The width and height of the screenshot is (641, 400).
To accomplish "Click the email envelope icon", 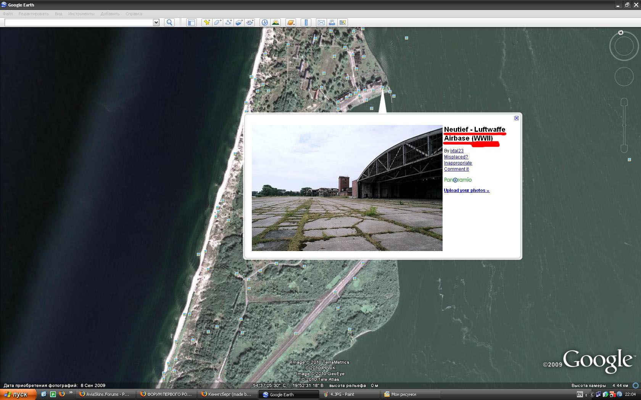I will pyautogui.click(x=321, y=22).
